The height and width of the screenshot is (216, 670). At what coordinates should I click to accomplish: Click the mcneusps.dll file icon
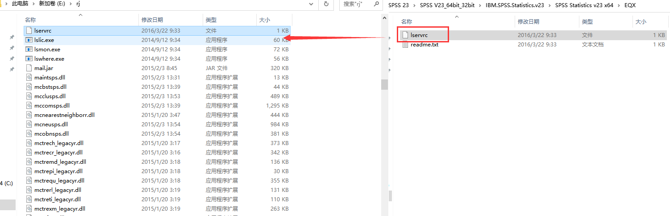29,124
